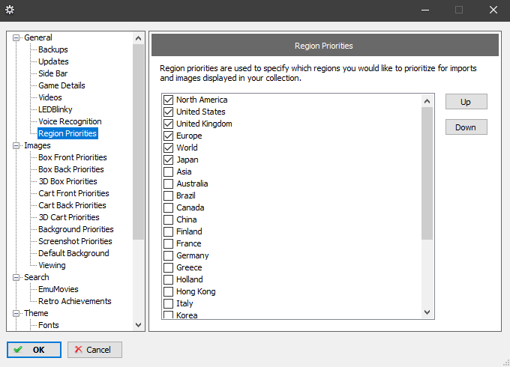Click the red X icon on Cancel
Screen dimensions: 510x367
coord(78,350)
